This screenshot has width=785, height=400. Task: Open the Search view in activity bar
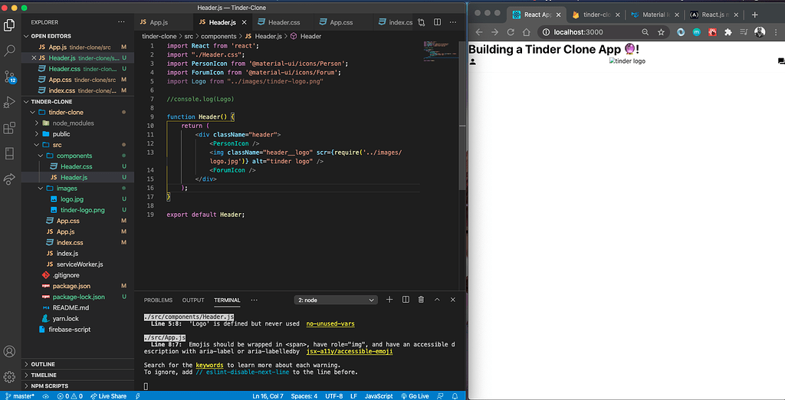(9, 51)
